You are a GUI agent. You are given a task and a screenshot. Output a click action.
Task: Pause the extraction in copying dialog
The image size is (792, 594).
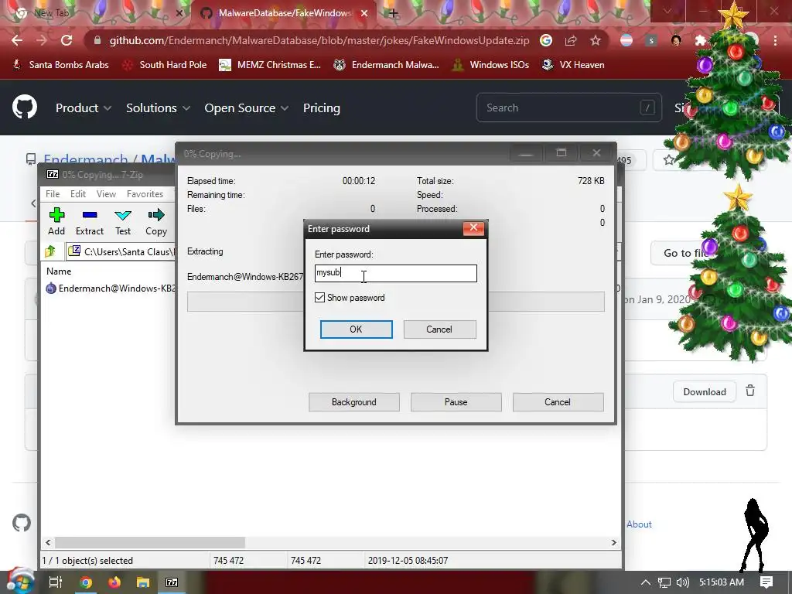click(x=456, y=402)
